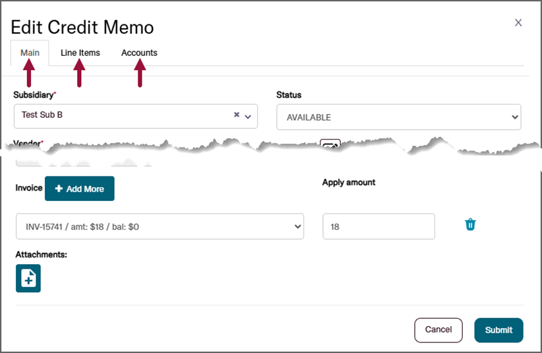Go to the Accounts tab
This screenshot has width=542, height=353.
(x=139, y=53)
